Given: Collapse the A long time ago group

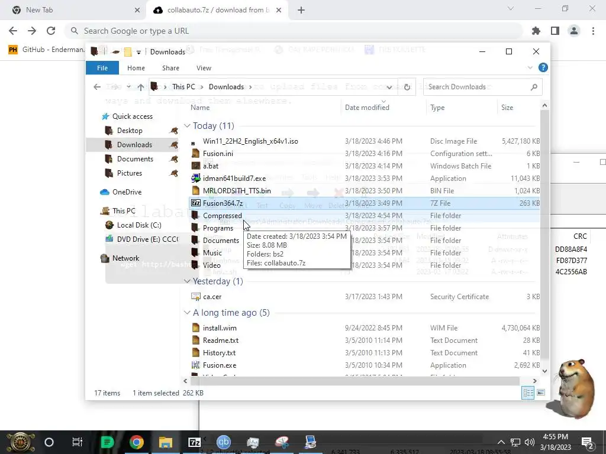Looking at the screenshot, I should tap(188, 313).
